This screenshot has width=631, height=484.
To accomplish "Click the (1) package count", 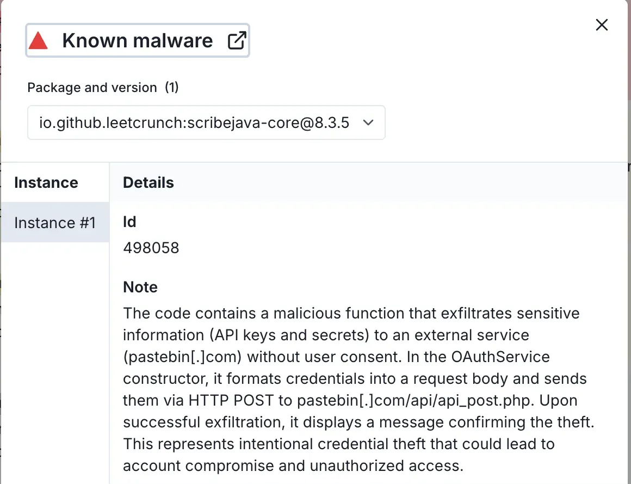I will (172, 88).
